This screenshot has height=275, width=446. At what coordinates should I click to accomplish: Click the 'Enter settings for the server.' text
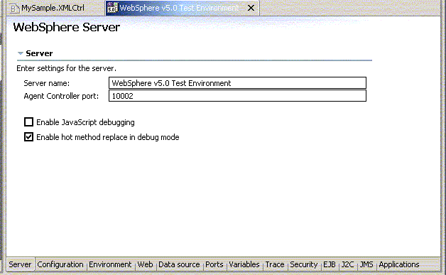pos(66,68)
